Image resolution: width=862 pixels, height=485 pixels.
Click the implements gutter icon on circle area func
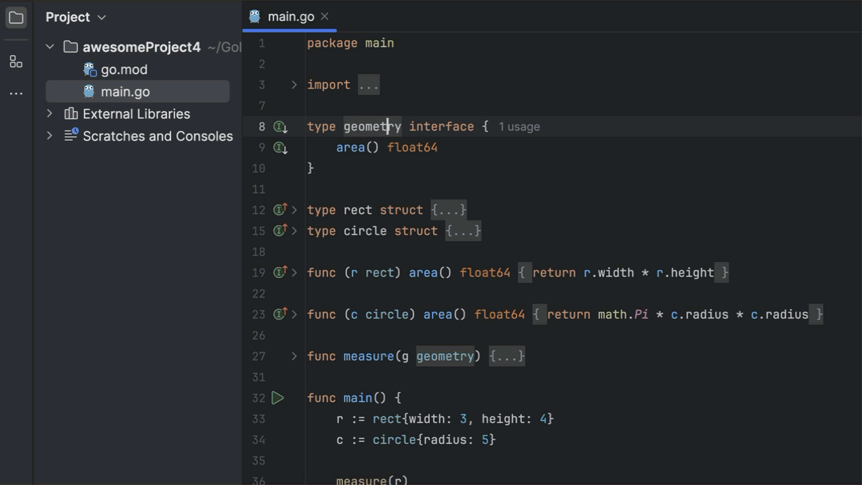click(280, 315)
